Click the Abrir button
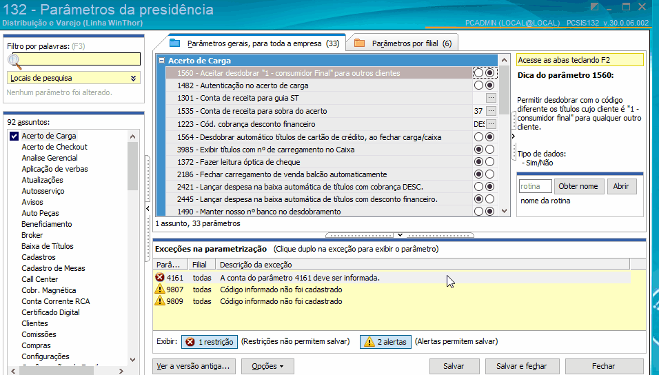 (621, 186)
